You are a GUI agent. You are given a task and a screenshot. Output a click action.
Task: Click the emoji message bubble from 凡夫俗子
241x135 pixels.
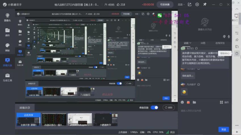[x=184, y=92]
